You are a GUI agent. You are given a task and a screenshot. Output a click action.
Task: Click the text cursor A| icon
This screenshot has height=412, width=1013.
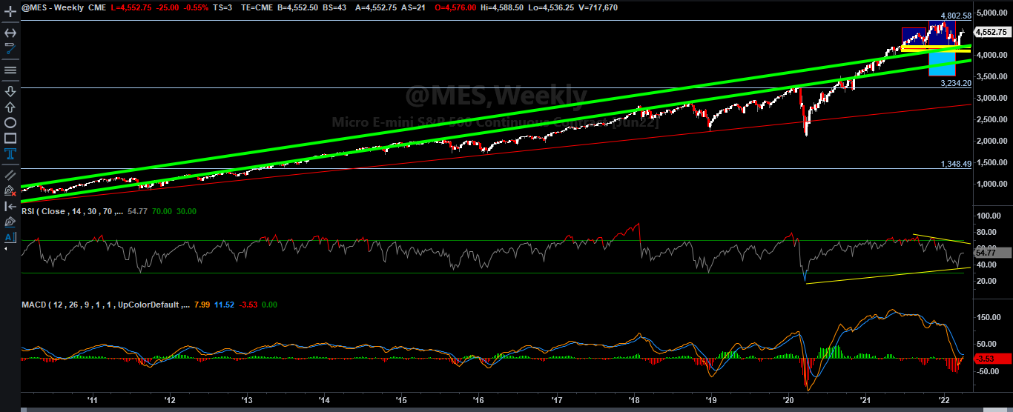(x=10, y=237)
